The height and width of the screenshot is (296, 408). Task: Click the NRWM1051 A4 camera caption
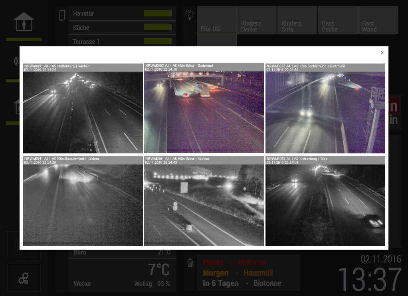coord(57,68)
